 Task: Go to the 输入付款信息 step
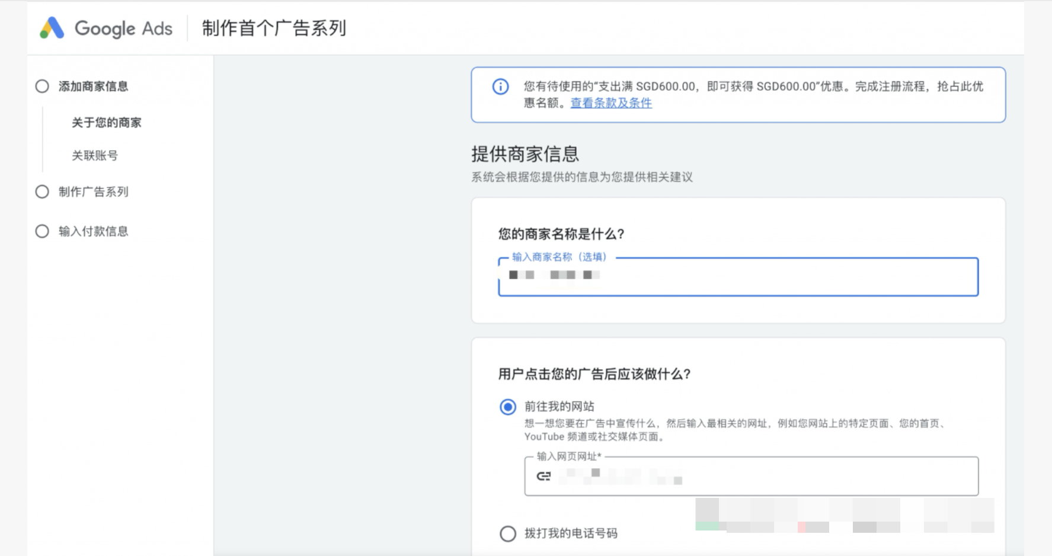[x=93, y=231]
